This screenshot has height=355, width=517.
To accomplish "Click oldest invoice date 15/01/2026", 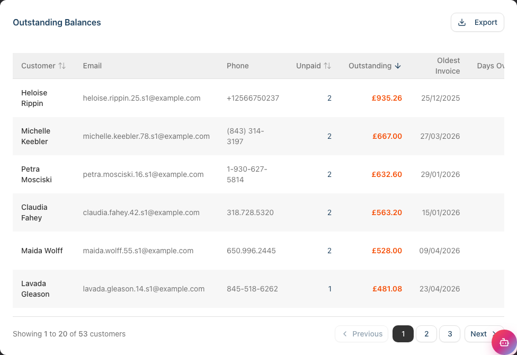I will [441, 212].
